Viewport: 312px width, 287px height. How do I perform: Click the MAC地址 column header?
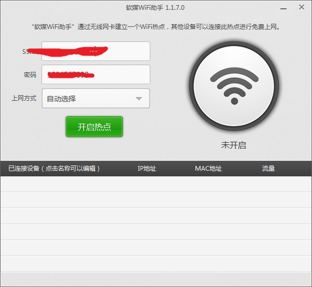coord(209,169)
